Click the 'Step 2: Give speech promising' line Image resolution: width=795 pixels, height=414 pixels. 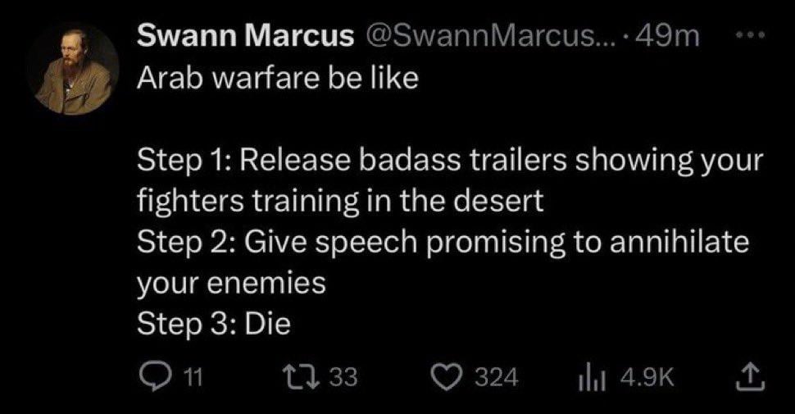click(x=443, y=243)
